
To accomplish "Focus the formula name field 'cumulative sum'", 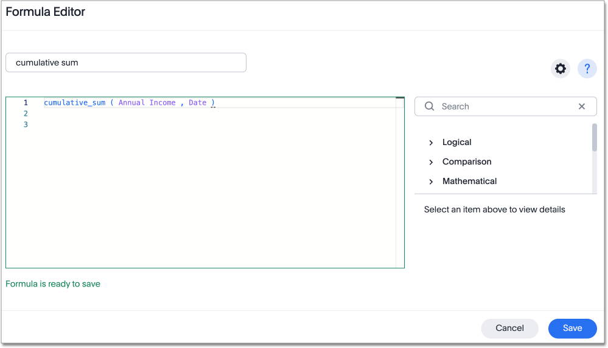I will (x=126, y=62).
